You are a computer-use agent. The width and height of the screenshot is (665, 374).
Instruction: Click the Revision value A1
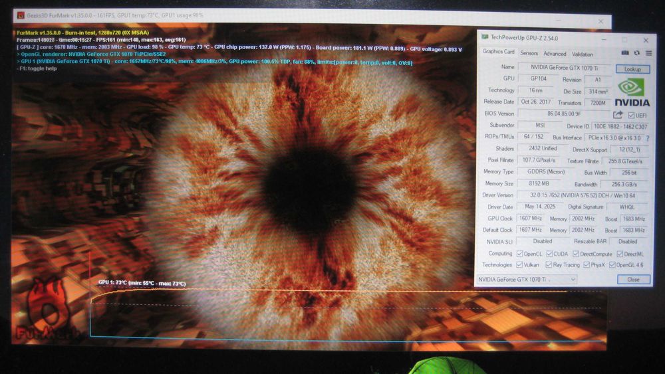tap(597, 80)
